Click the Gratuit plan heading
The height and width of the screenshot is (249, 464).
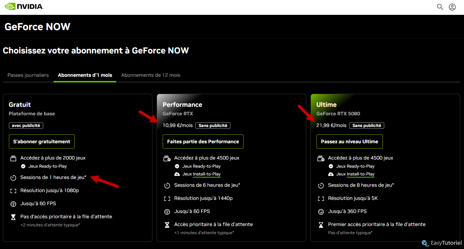tap(20, 105)
